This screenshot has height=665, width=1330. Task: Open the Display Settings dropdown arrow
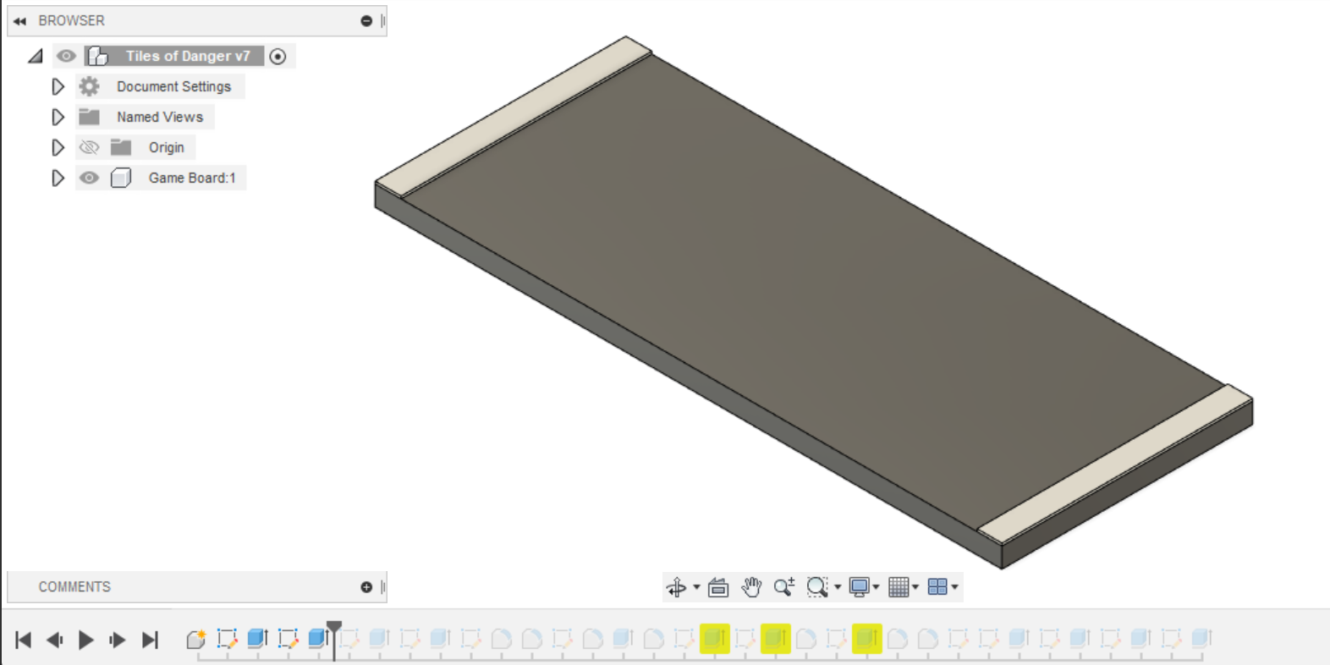pos(876,587)
